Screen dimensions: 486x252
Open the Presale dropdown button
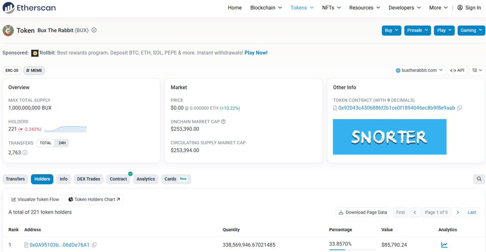(x=417, y=30)
